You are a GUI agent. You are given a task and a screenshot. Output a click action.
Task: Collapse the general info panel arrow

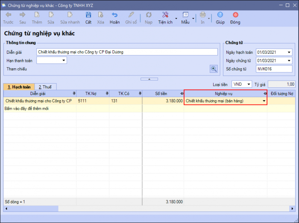[x=149, y=79]
